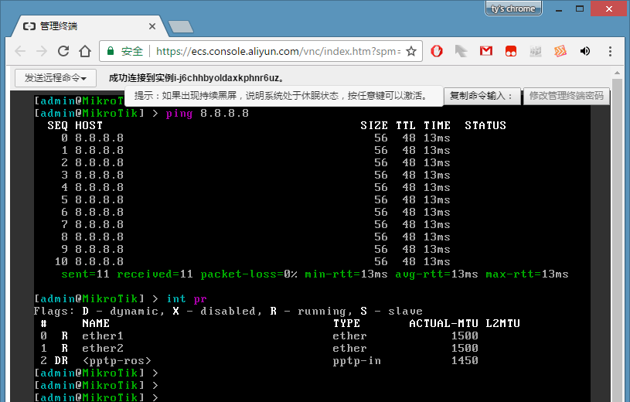
Task: Open the Chrome three-dot menu
Action: (610, 51)
